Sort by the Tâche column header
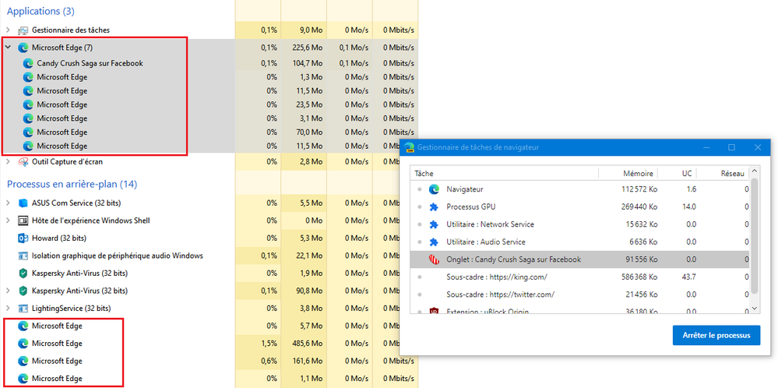 pos(505,173)
